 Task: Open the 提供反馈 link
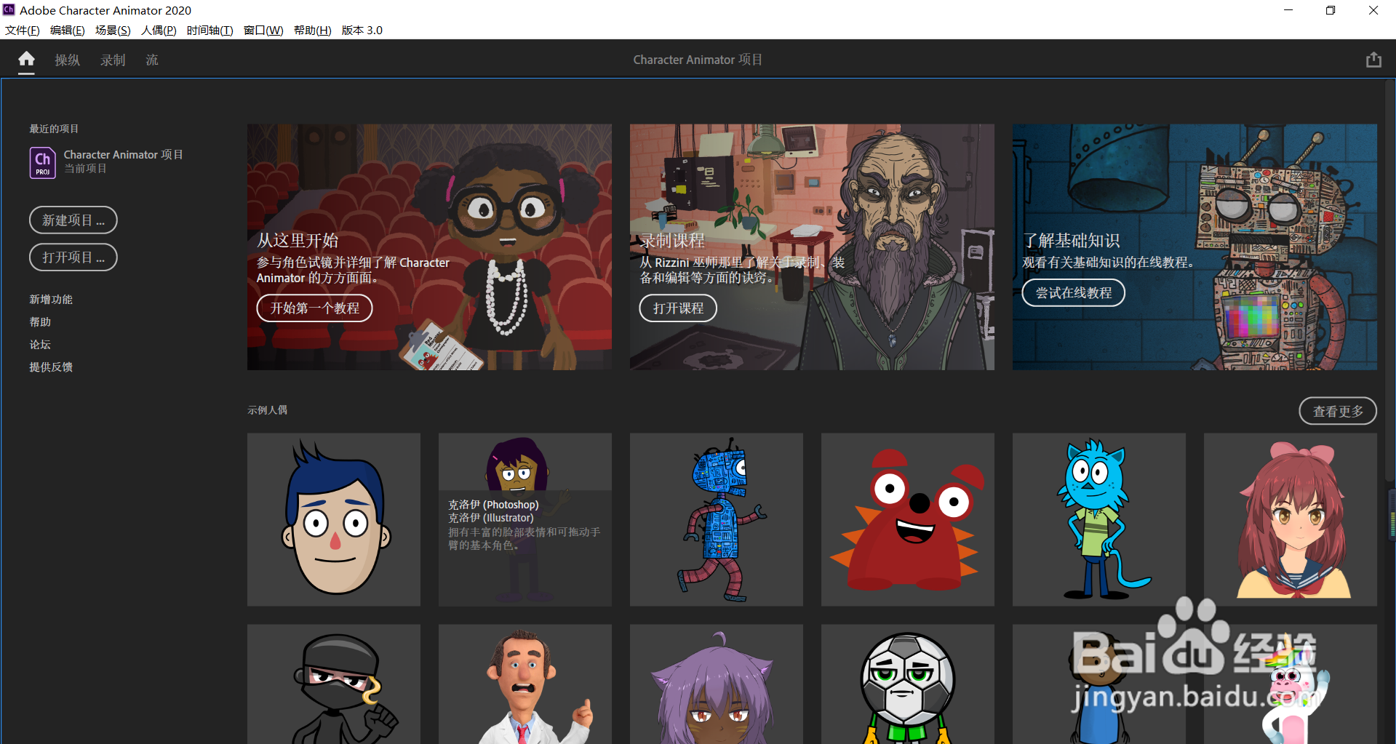(x=51, y=367)
